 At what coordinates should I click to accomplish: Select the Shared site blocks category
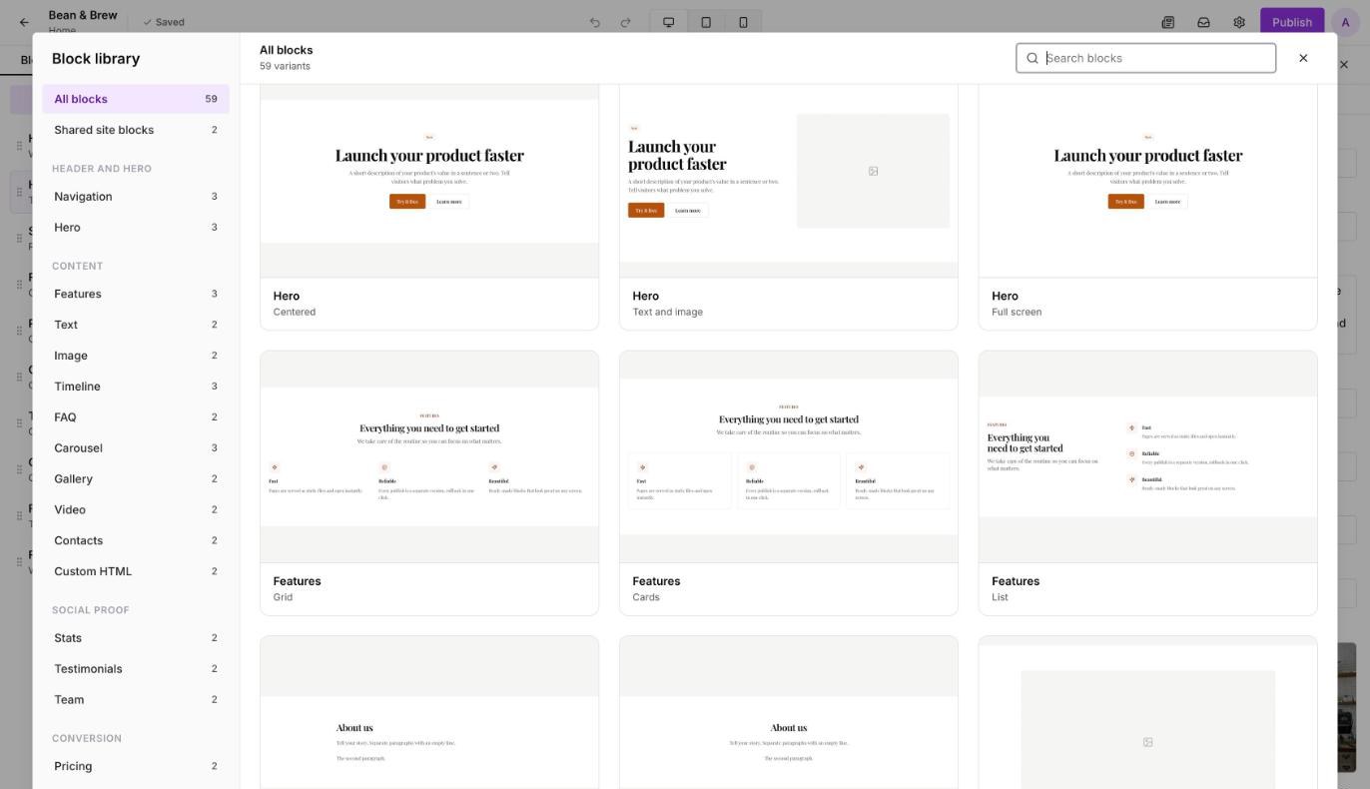click(x=136, y=130)
